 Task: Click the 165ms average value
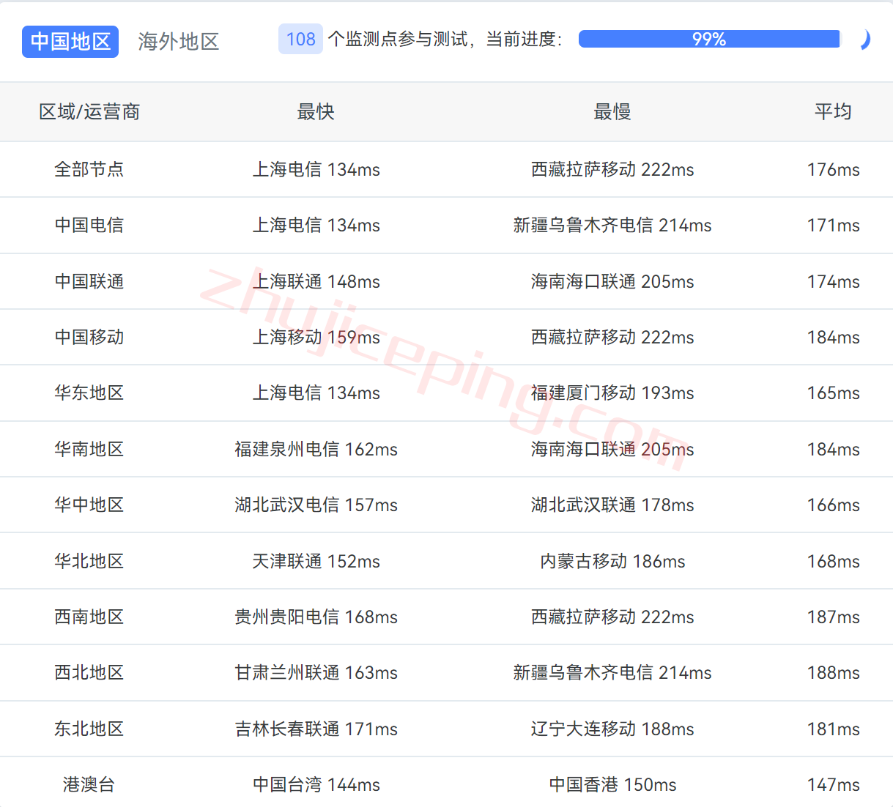[834, 393]
